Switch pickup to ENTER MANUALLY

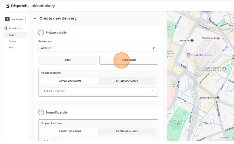coord(127,81)
